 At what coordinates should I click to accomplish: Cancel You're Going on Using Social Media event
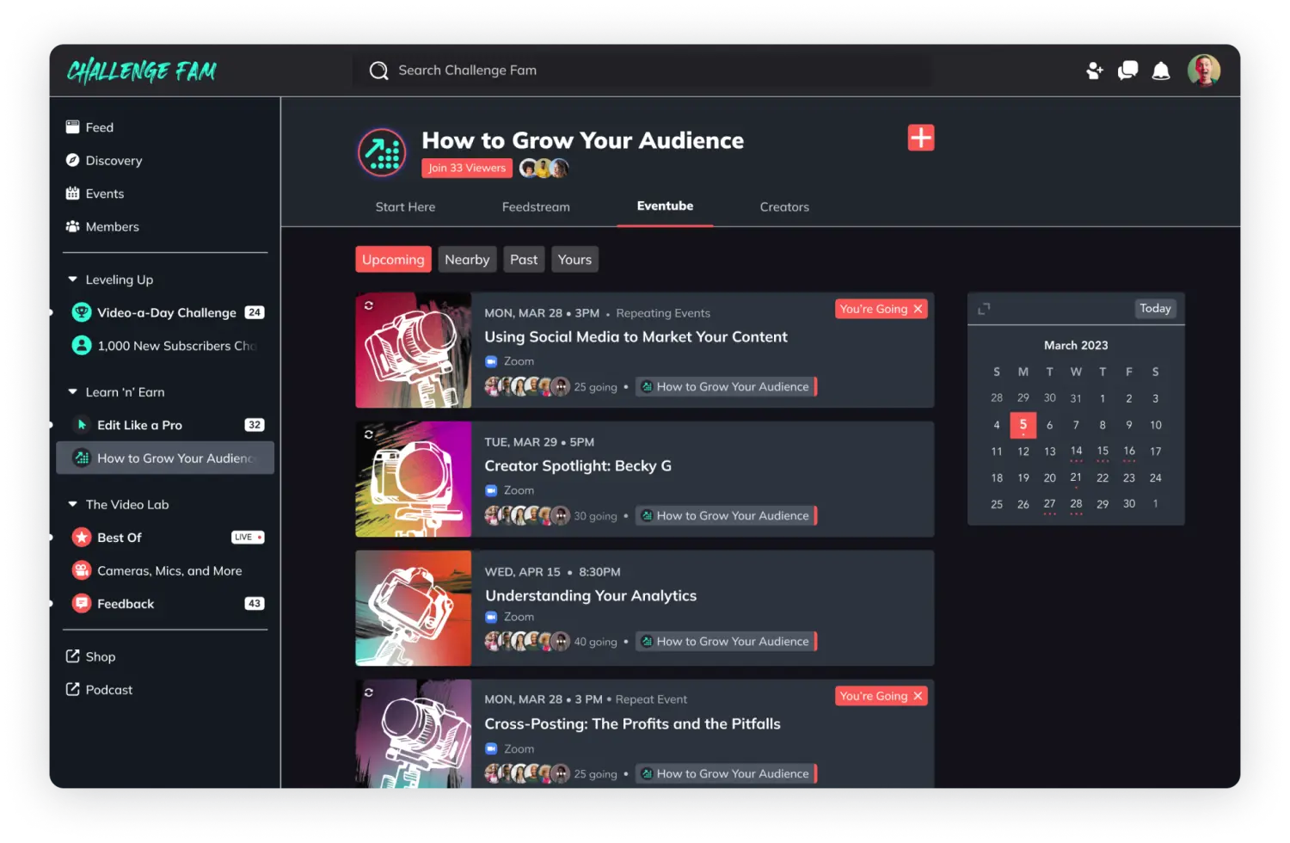[x=918, y=309]
